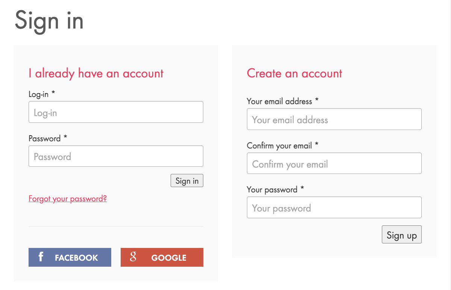Select the Your password input field
Viewport: 451px width, 290px height.
click(334, 207)
